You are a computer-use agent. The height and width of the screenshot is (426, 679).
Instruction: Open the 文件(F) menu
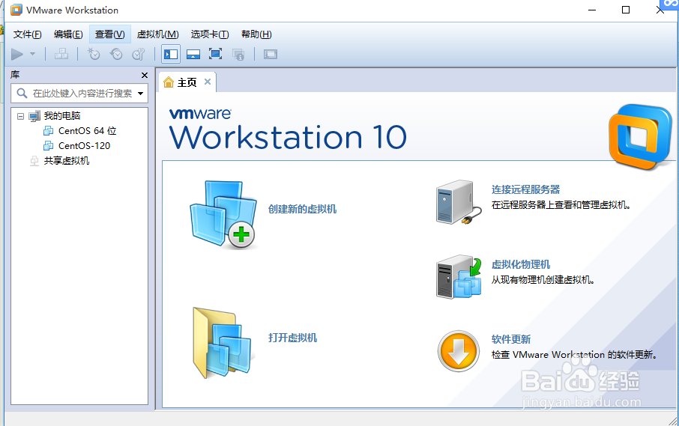point(27,34)
